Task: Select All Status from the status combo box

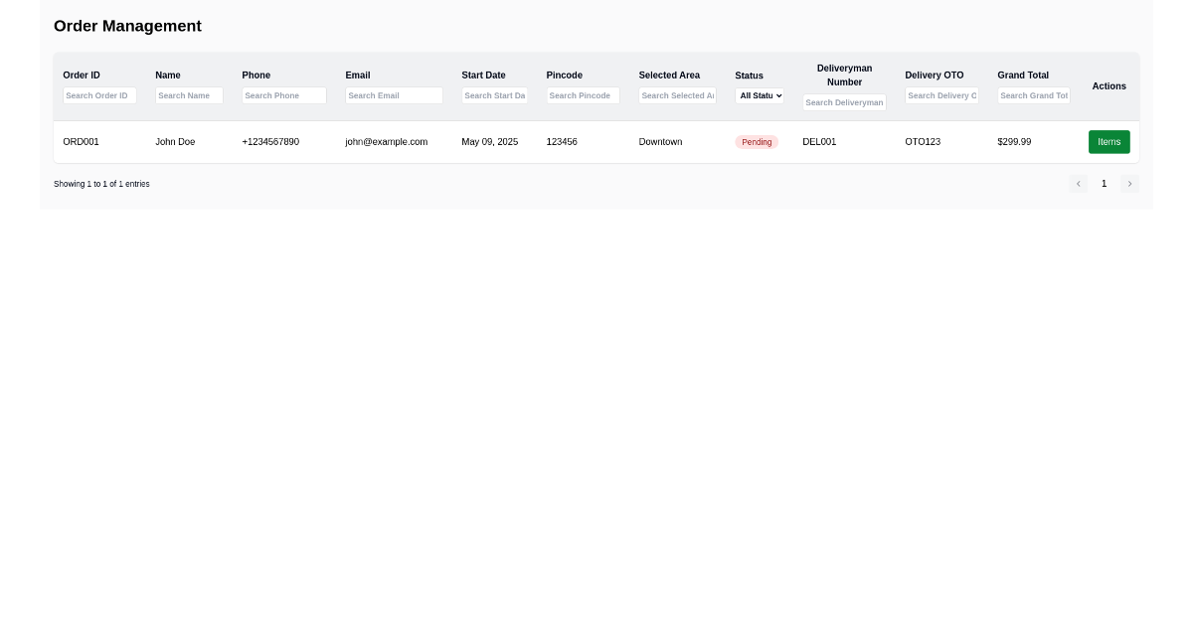Action: coord(760,95)
